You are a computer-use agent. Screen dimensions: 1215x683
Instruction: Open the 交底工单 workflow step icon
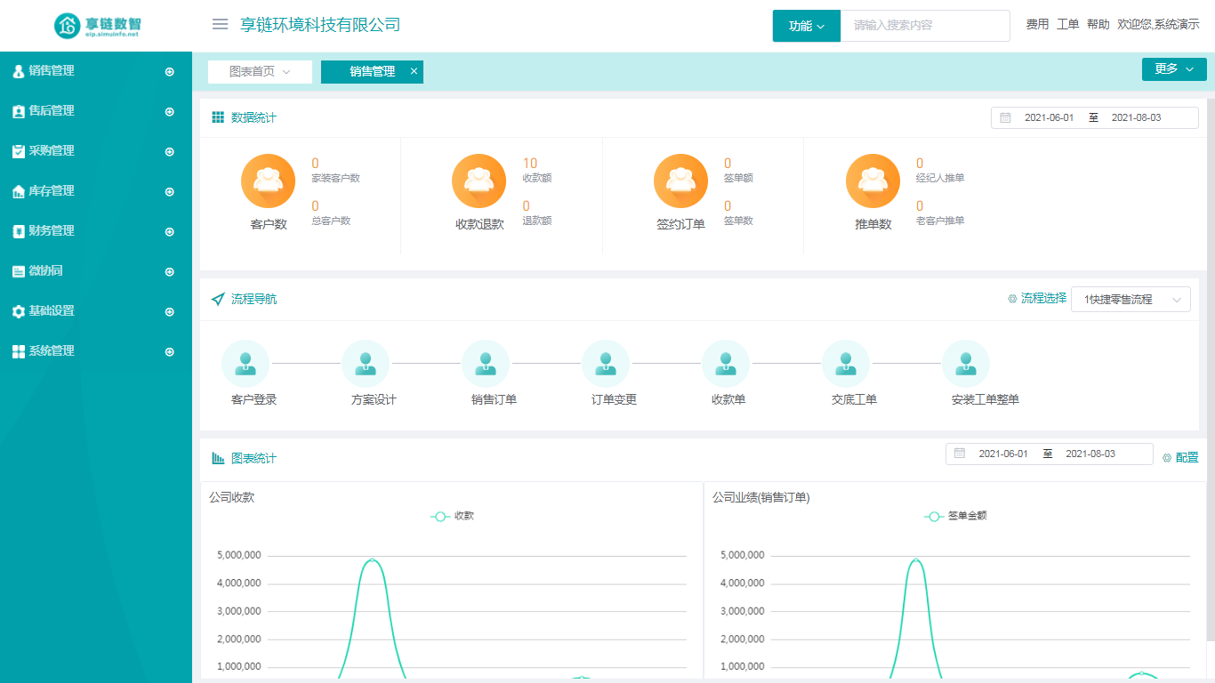[x=846, y=364]
